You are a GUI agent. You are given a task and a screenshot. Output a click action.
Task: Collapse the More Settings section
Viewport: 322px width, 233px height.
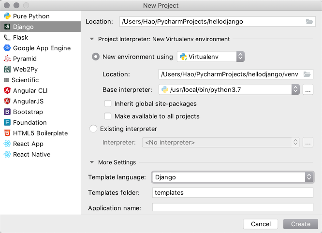pos(92,162)
